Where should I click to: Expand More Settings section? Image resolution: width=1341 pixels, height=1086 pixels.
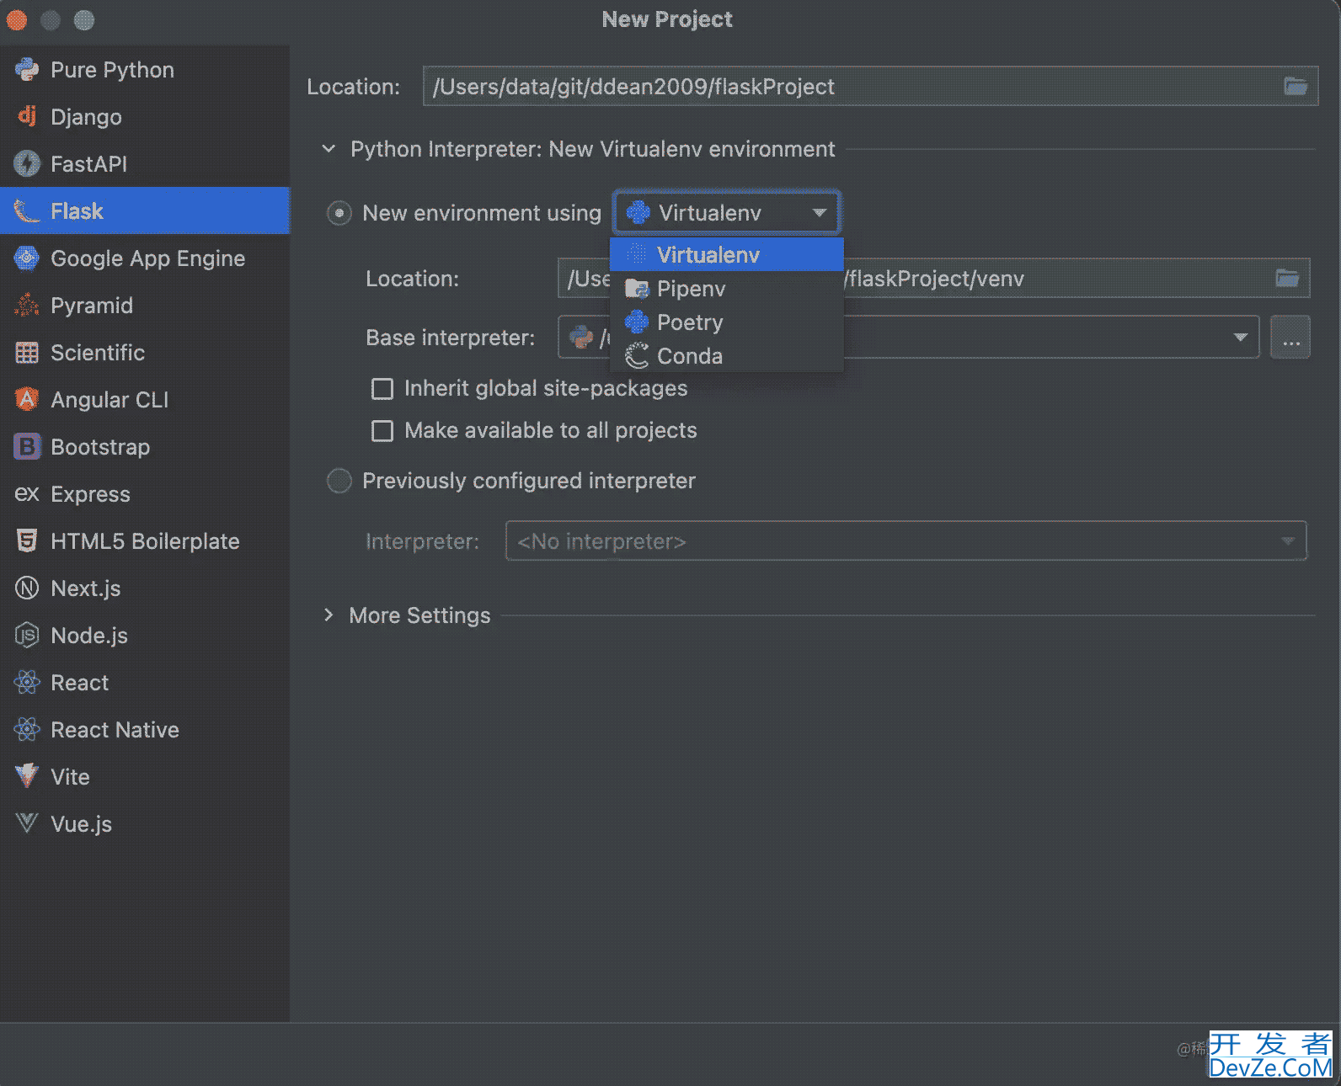pyautogui.click(x=329, y=615)
